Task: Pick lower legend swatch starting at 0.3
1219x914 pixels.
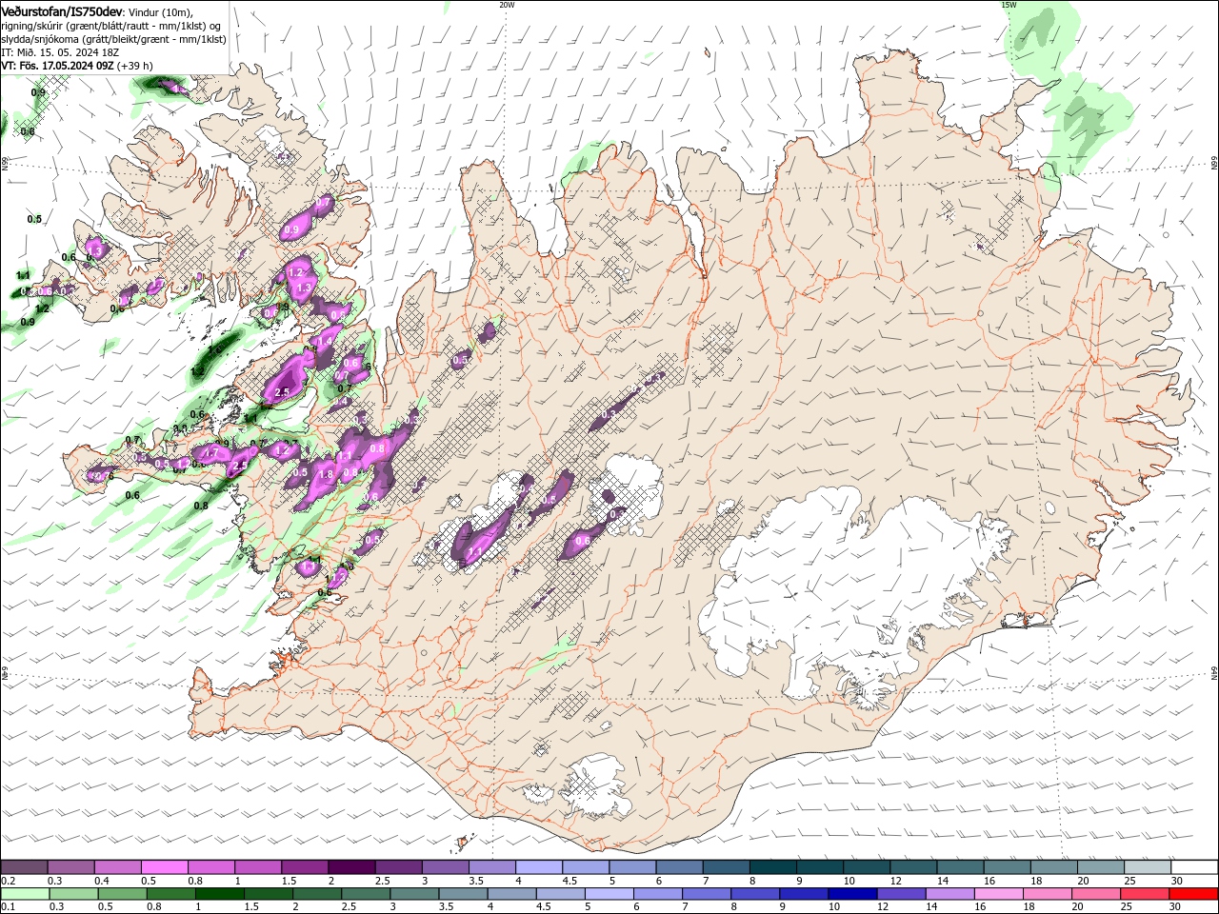Action: [73, 894]
